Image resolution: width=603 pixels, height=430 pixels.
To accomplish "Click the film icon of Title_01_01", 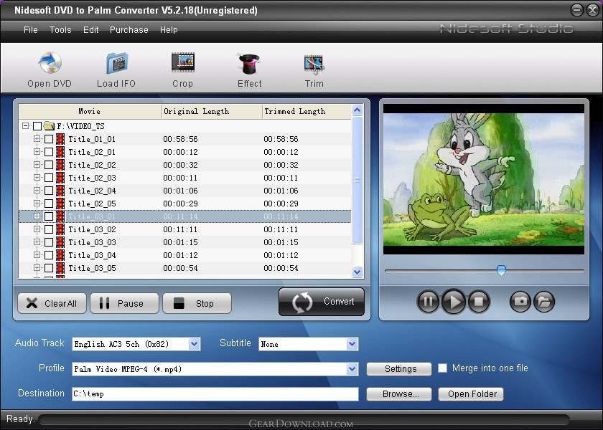I will click(x=60, y=139).
